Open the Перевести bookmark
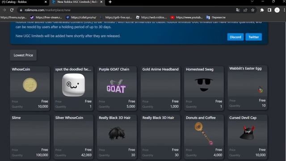Screen dimensions: 286x161 pos(216,17)
